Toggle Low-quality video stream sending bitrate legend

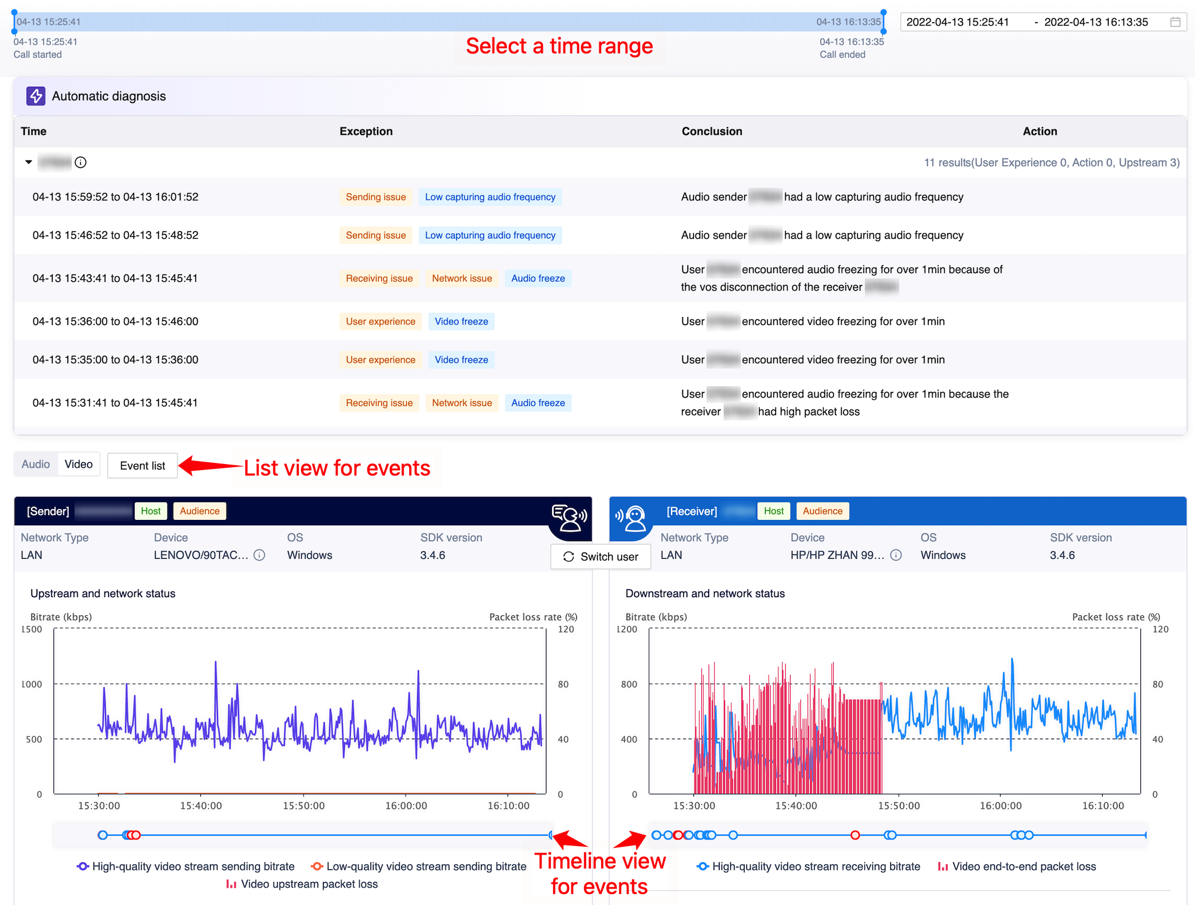pos(418,866)
